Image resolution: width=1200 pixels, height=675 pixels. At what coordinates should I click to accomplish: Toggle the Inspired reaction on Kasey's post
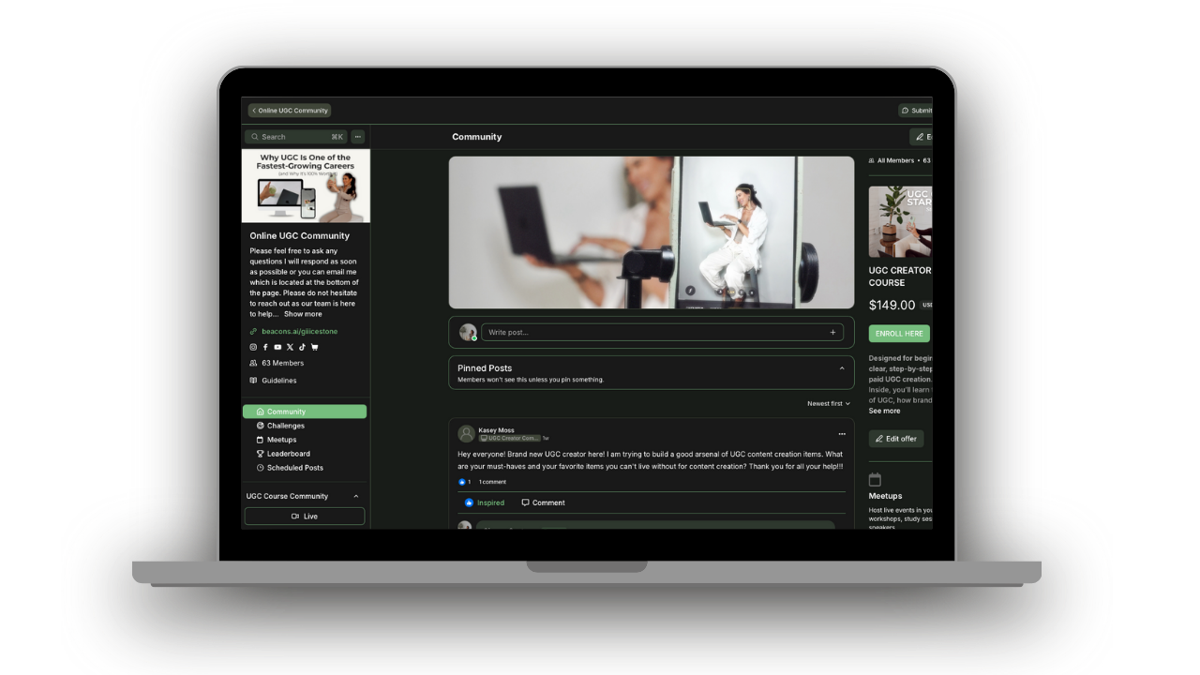pos(485,502)
